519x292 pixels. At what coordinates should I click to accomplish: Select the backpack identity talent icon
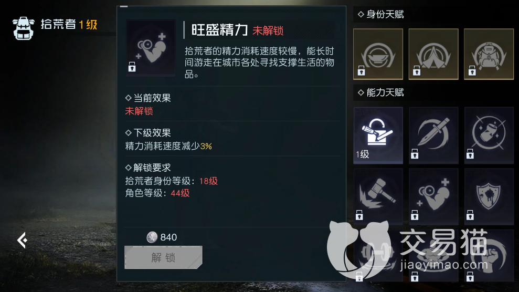pos(489,54)
